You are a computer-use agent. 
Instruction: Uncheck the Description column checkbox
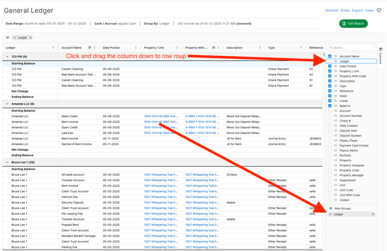[330, 81]
